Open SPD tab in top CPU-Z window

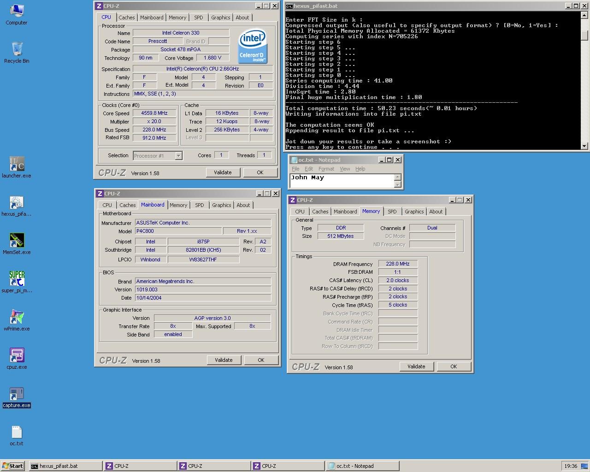point(199,18)
